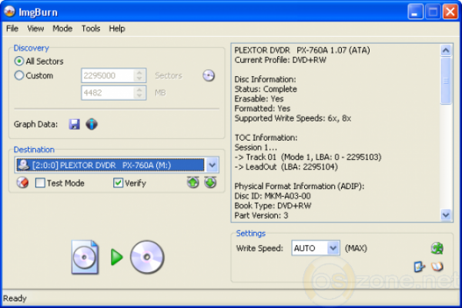Open the Tools menu

(91, 28)
